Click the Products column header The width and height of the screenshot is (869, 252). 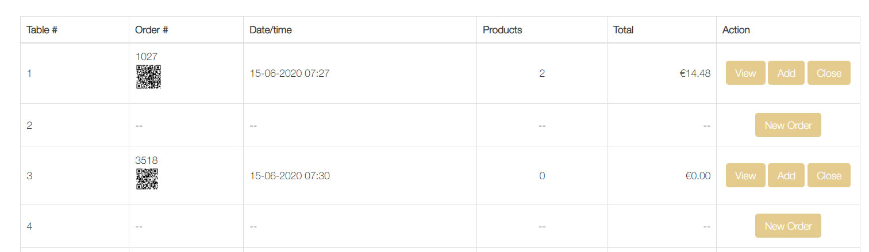point(502,30)
